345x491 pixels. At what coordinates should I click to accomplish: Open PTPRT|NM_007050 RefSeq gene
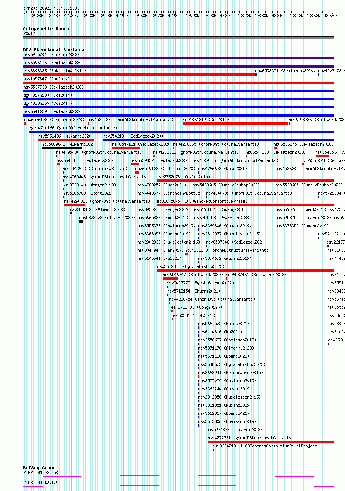41,472
